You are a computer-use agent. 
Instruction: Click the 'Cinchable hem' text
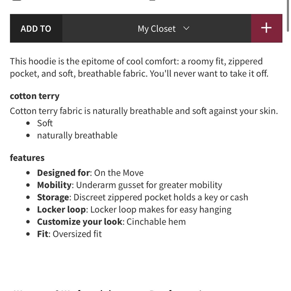[x=156, y=221]
